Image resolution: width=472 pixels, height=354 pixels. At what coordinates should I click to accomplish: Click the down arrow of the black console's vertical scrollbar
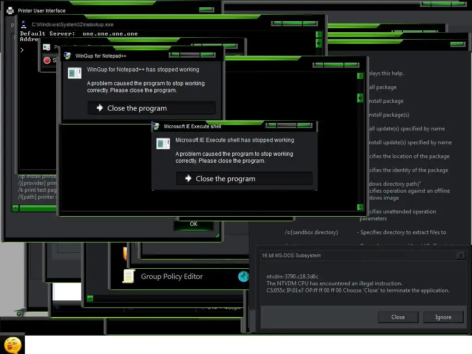(x=360, y=207)
